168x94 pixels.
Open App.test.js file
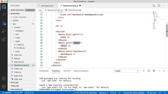click(x=19, y=62)
